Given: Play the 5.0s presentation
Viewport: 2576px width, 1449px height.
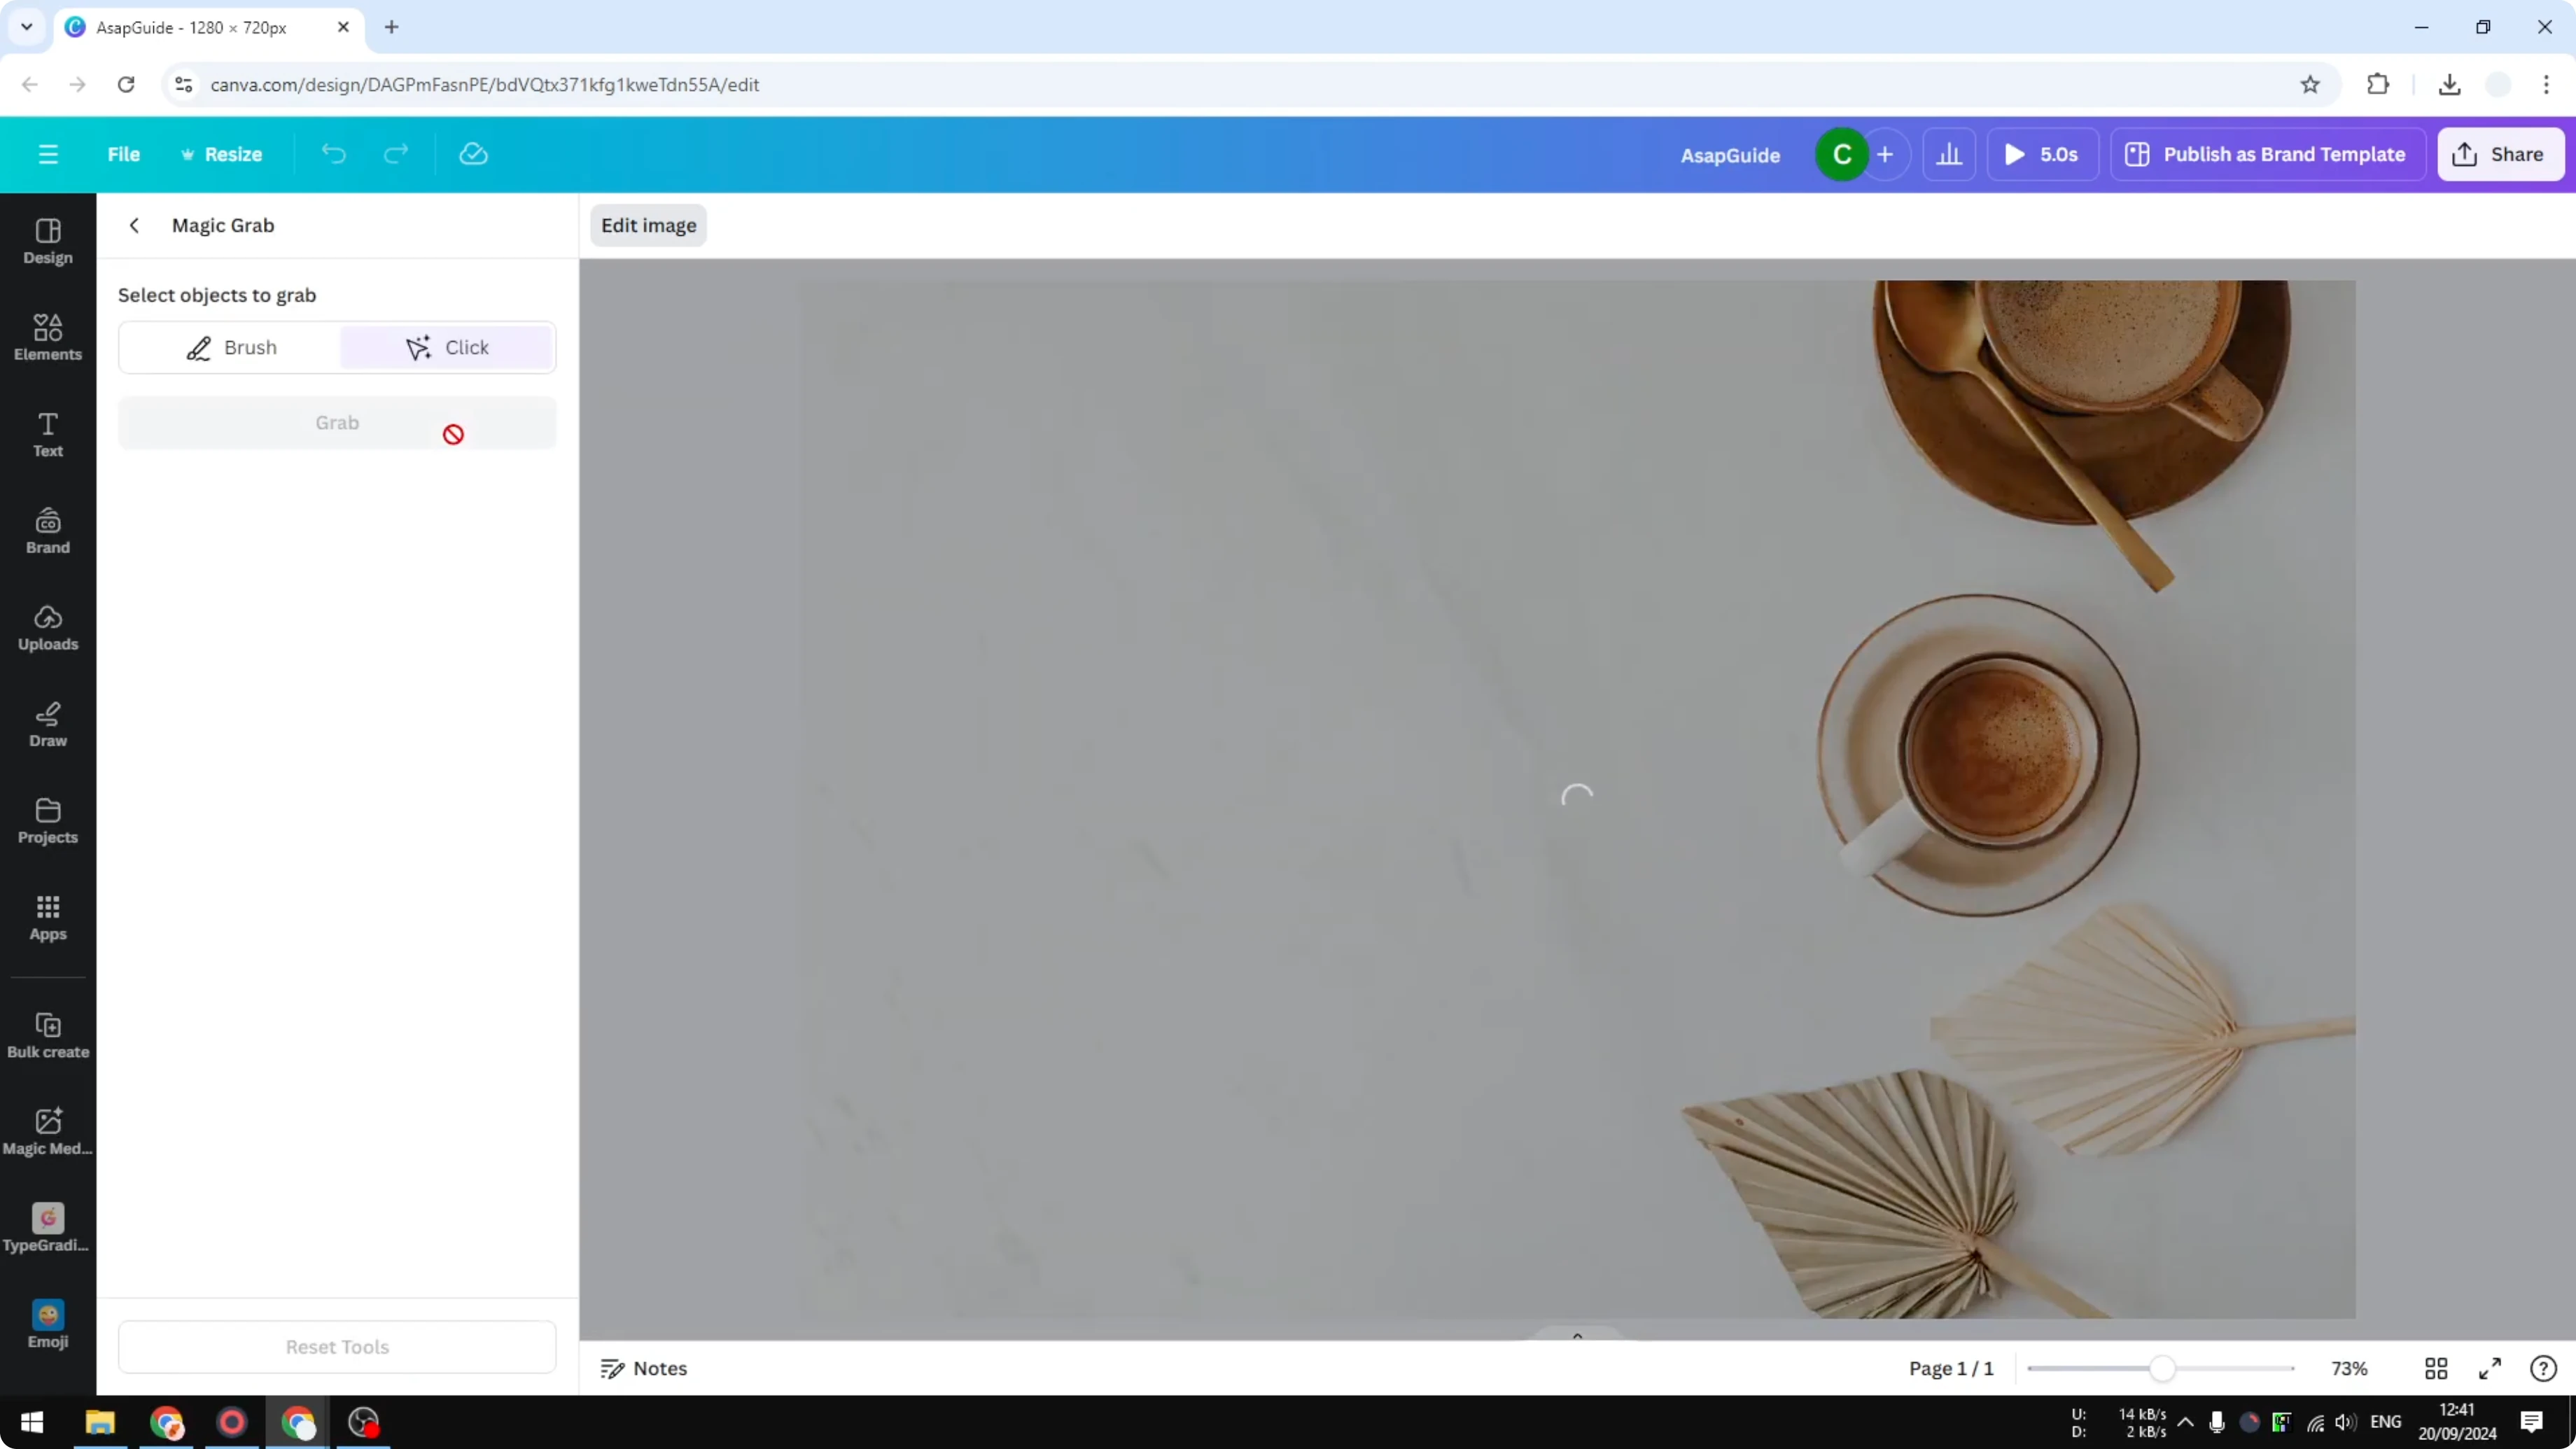Looking at the screenshot, I should (2042, 154).
